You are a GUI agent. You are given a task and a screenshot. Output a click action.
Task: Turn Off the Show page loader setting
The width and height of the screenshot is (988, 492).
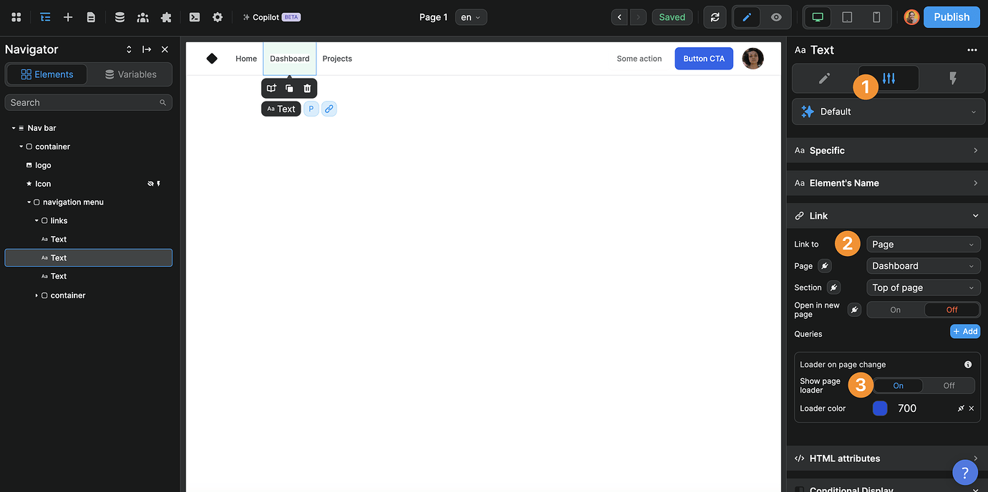[x=949, y=385]
